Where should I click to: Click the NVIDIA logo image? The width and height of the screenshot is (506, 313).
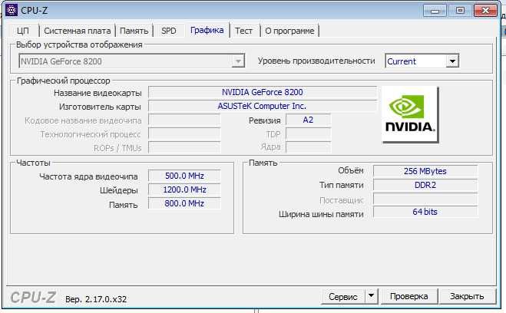pyautogui.click(x=410, y=114)
